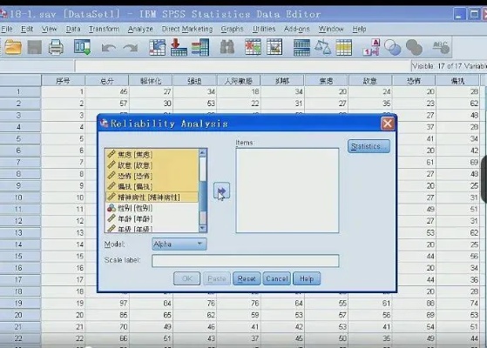
Task: Click the Insert Cases toolbar icon
Action: tap(253, 48)
